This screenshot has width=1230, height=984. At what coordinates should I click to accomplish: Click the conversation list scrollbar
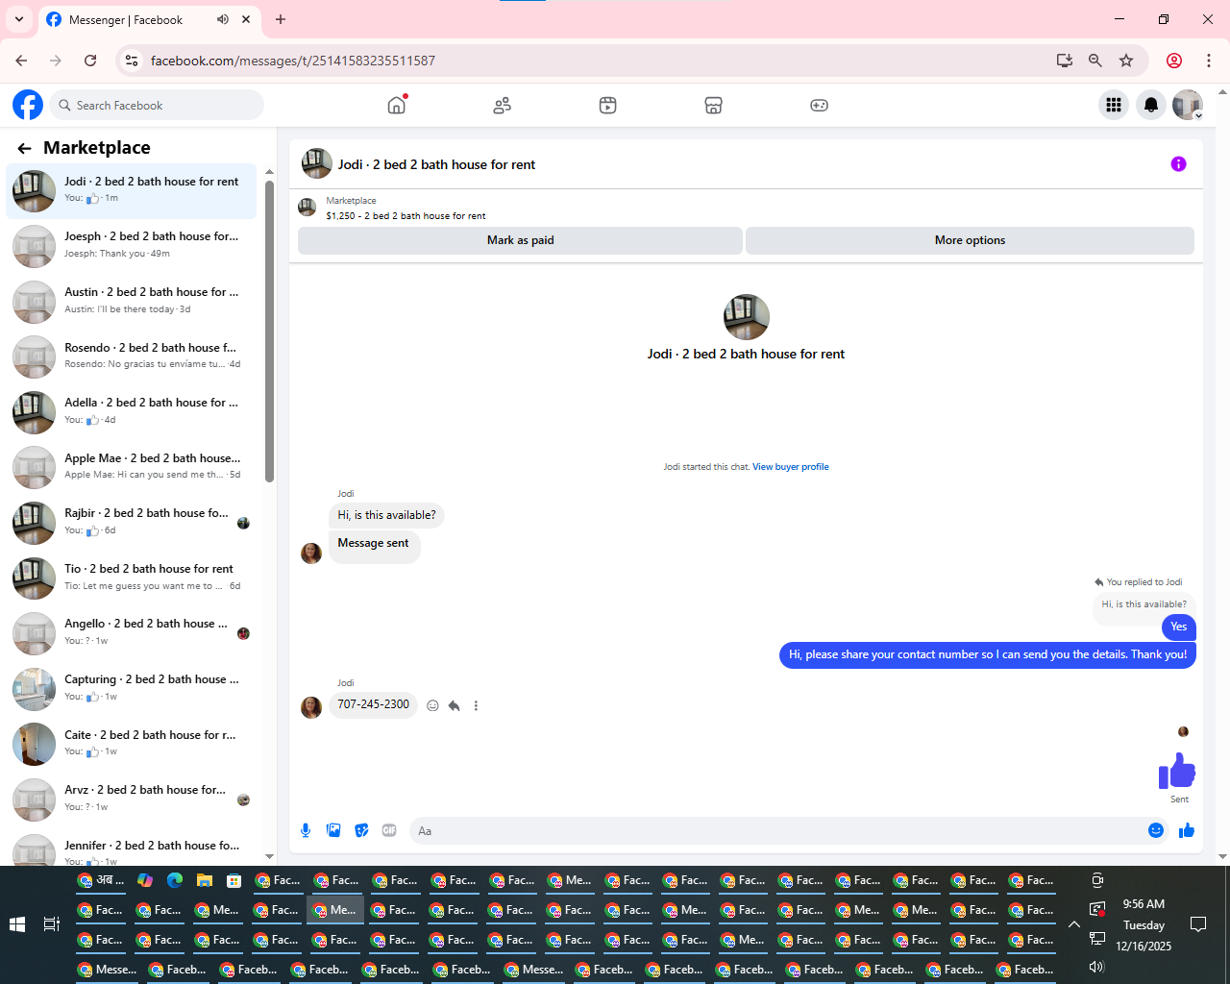point(269,332)
